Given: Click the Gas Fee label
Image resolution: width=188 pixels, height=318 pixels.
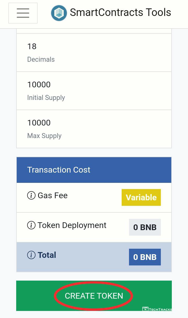Looking at the screenshot, I should pyautogui.click(x=53, y=195).
